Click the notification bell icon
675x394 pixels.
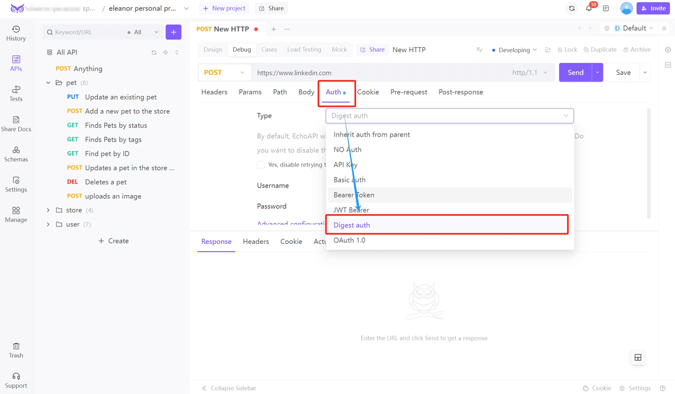click(589, 8)
